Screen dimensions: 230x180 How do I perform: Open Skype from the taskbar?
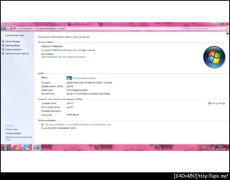point(26,147)
